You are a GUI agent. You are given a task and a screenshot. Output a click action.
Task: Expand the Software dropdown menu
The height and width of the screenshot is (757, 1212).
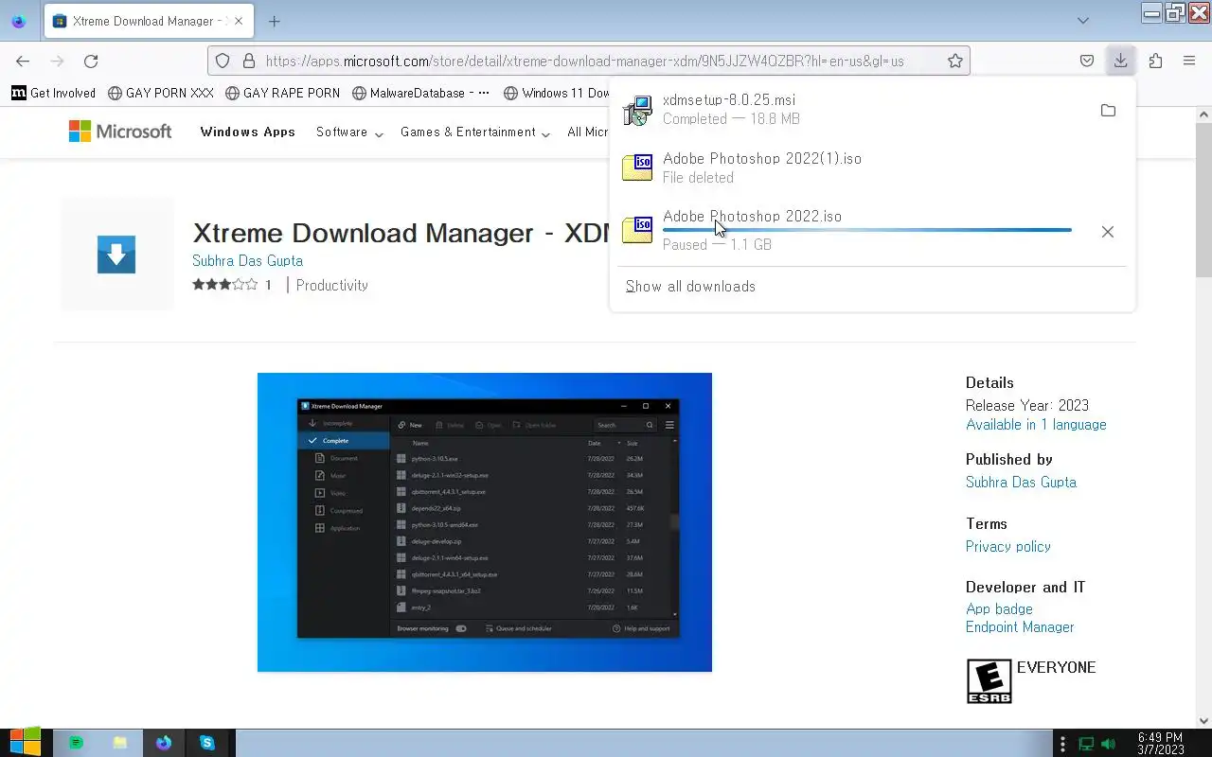tap(349, 132)
